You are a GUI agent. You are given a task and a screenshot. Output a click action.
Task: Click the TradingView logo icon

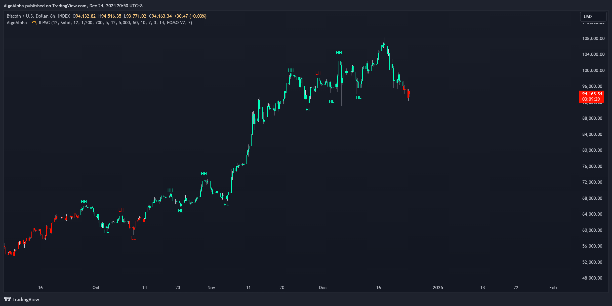[x=7, y=299]
